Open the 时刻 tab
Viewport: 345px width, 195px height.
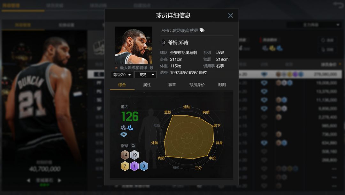[222, 85]
